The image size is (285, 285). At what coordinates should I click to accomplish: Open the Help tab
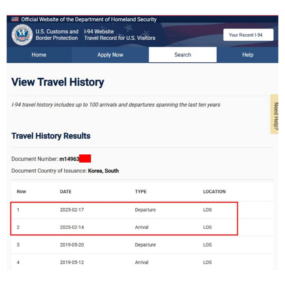pyautogui.click(x=248, y=55)
